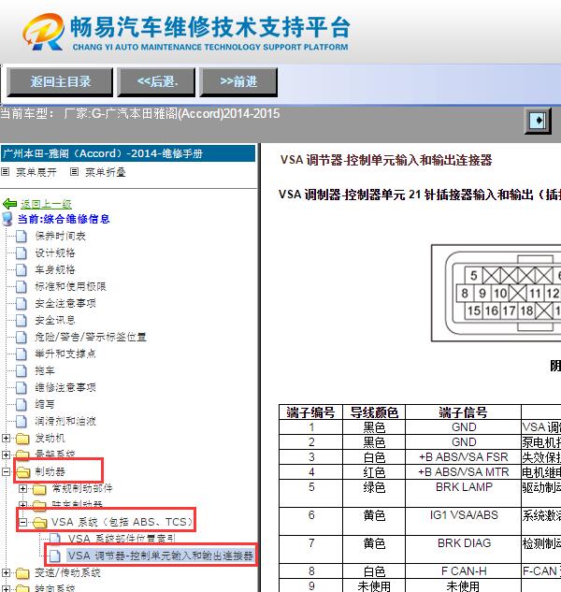
Task: Open 保养时间表 page
Action: pos(61,236)
